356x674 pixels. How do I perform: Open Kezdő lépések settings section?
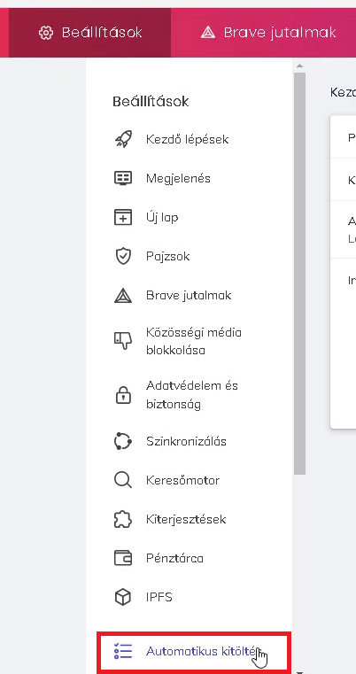[x=187, y=139]
